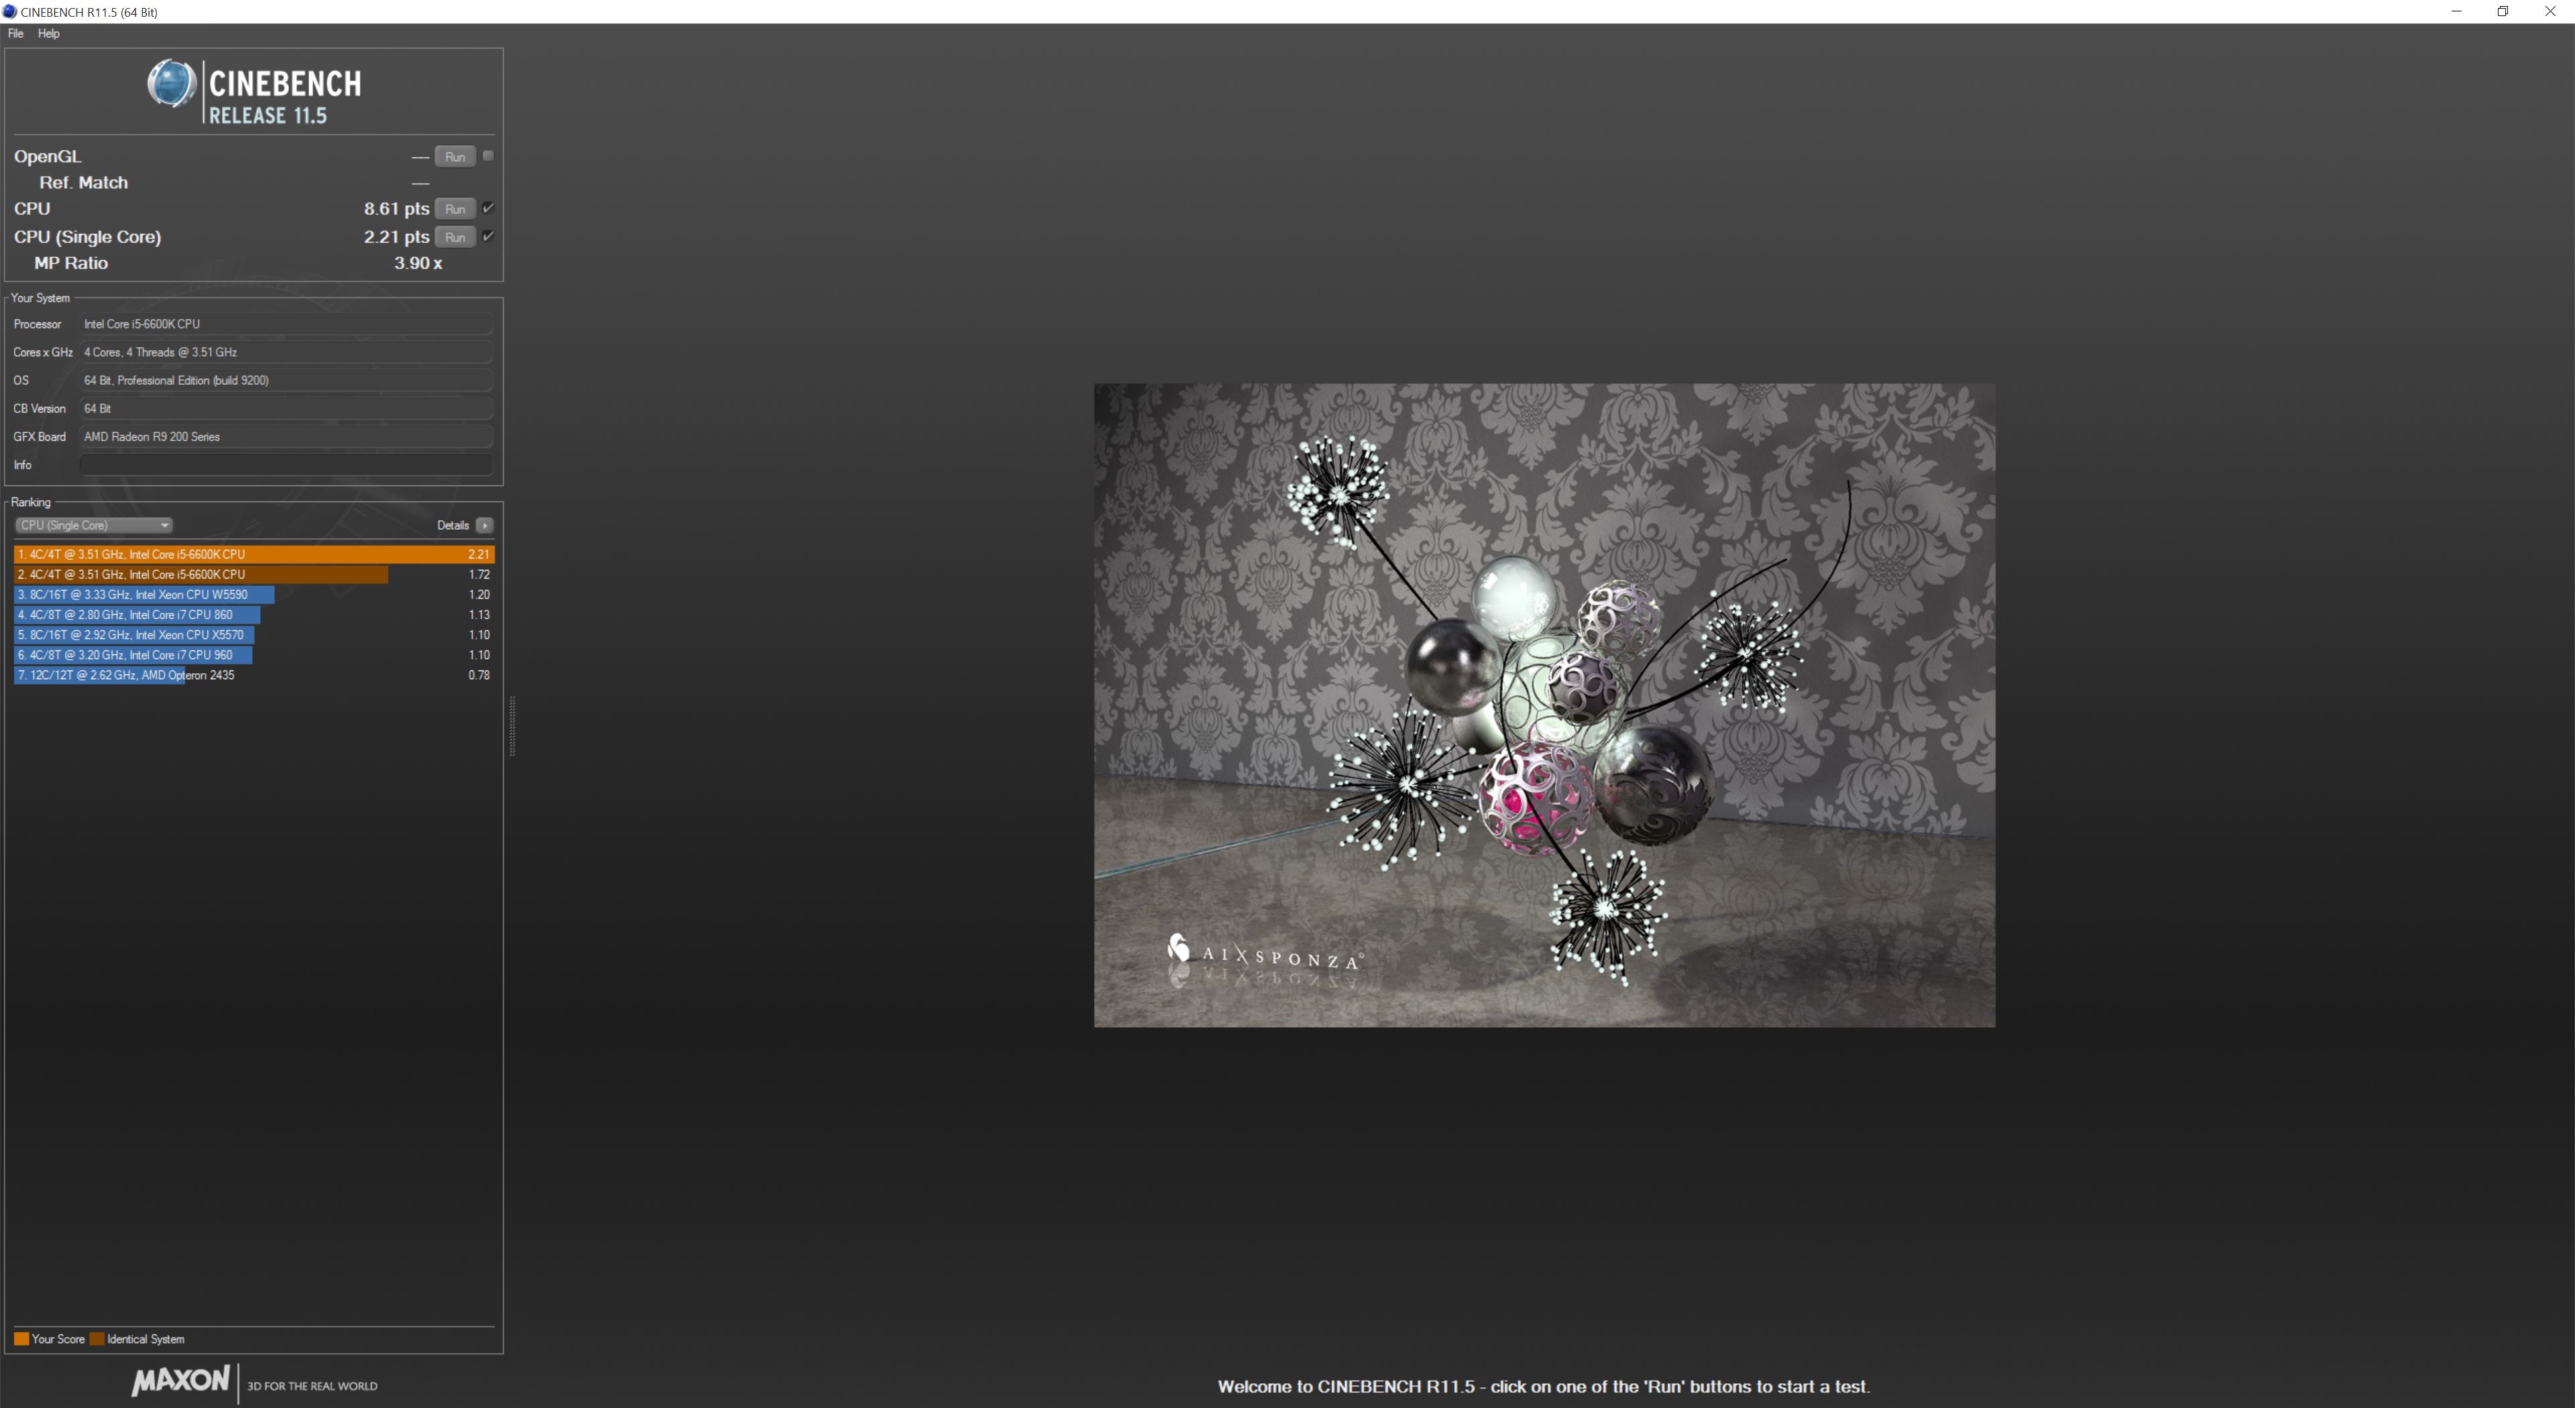Open the CPU (Single Core) ranking dropdown
The image size is (2575, 1408).
coord(93,526)
